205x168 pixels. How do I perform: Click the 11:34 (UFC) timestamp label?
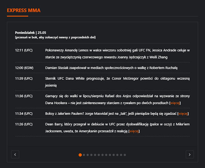(x=24, y=113)
